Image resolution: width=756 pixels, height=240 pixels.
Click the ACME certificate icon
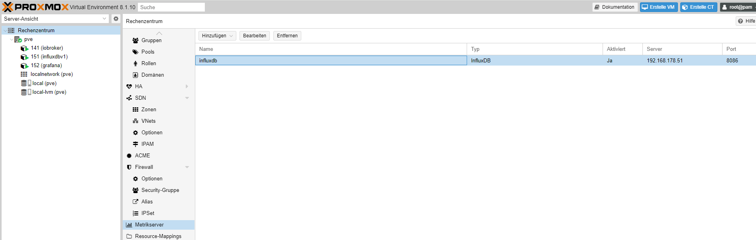(129, 156)
